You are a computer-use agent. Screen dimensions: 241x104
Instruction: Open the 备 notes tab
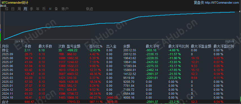tap(56, 9)
